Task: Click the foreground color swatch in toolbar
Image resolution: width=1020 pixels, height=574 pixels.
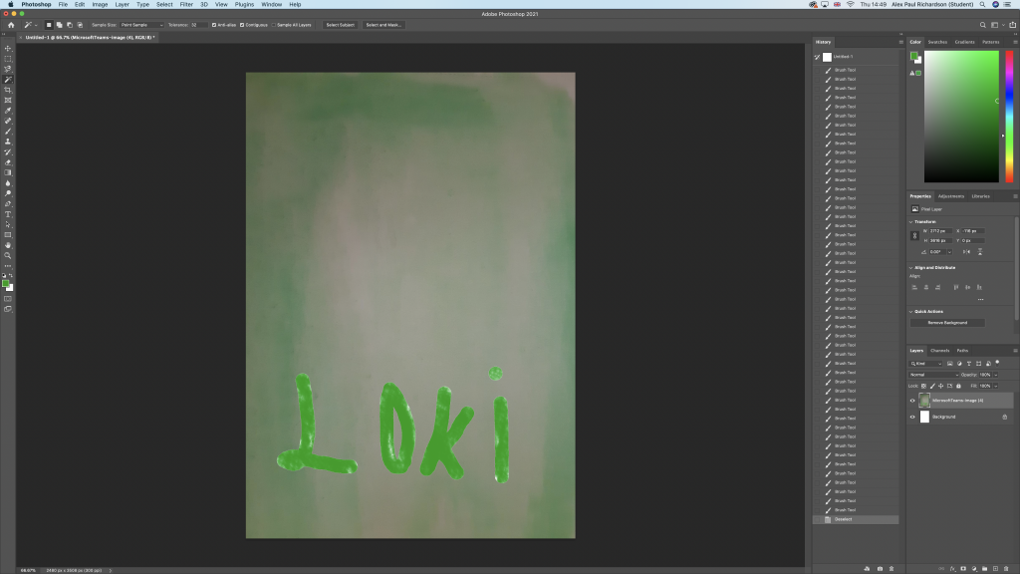Action: pos(6,284)
